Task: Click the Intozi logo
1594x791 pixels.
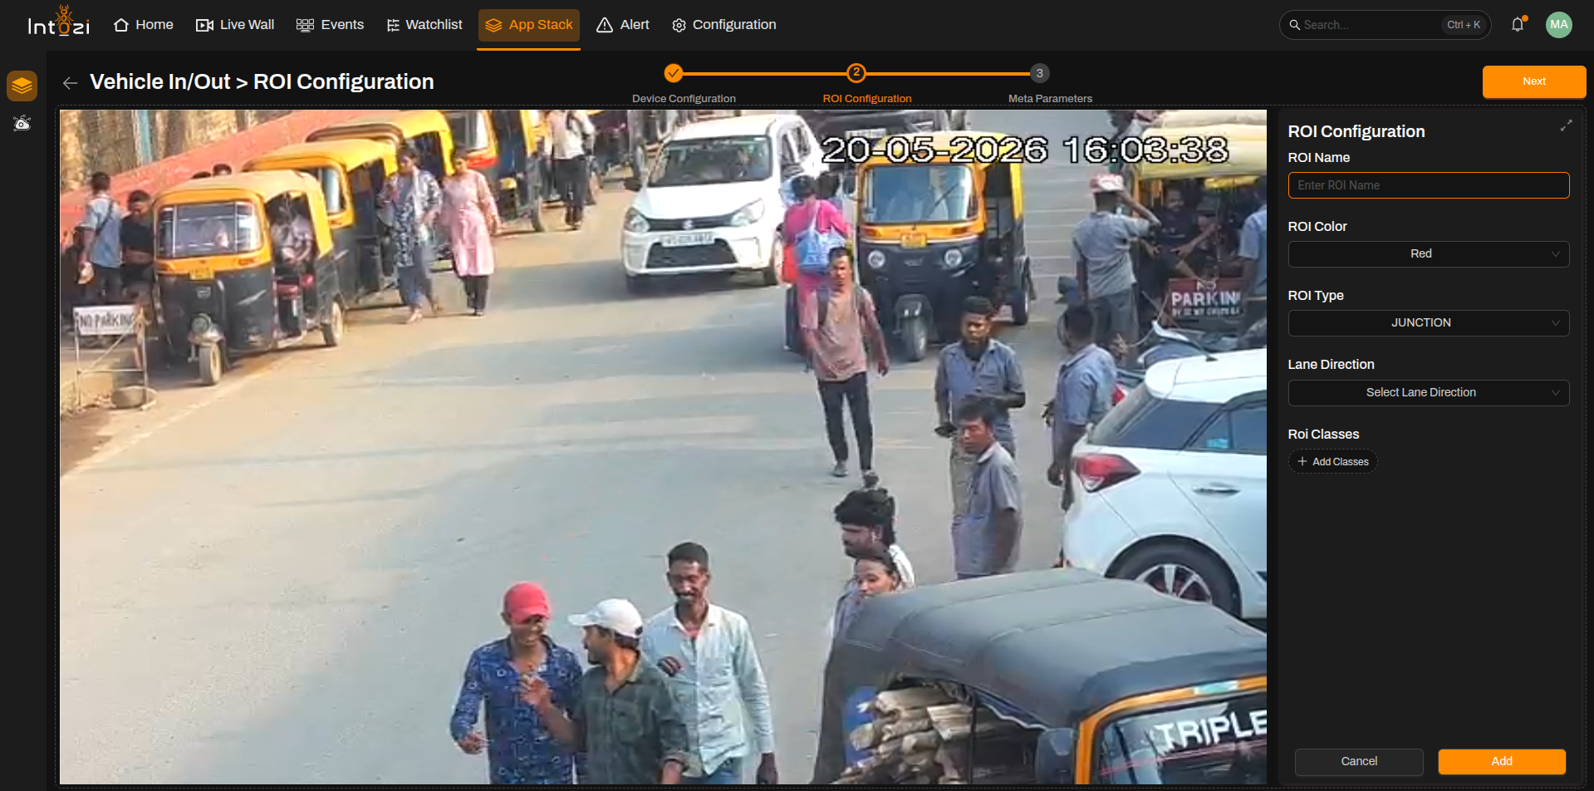Action: [x=58, y=23]
